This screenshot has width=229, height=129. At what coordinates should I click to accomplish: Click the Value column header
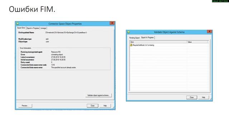[x=197, y=42]
